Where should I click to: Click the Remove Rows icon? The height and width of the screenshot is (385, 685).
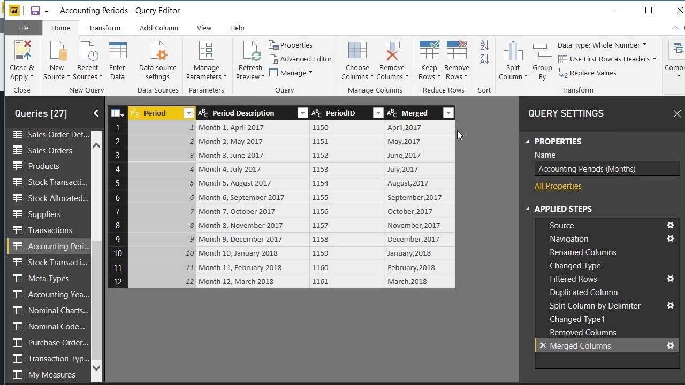pos(456,51)
